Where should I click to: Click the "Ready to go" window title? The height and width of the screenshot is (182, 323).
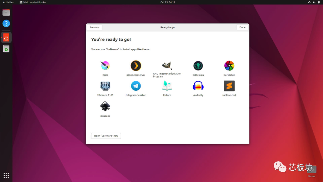(167, 27)
